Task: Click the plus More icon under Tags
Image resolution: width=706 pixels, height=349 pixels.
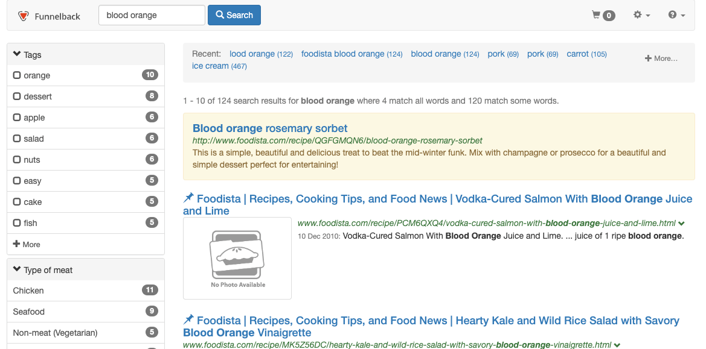Action: [x=16, y=244]
